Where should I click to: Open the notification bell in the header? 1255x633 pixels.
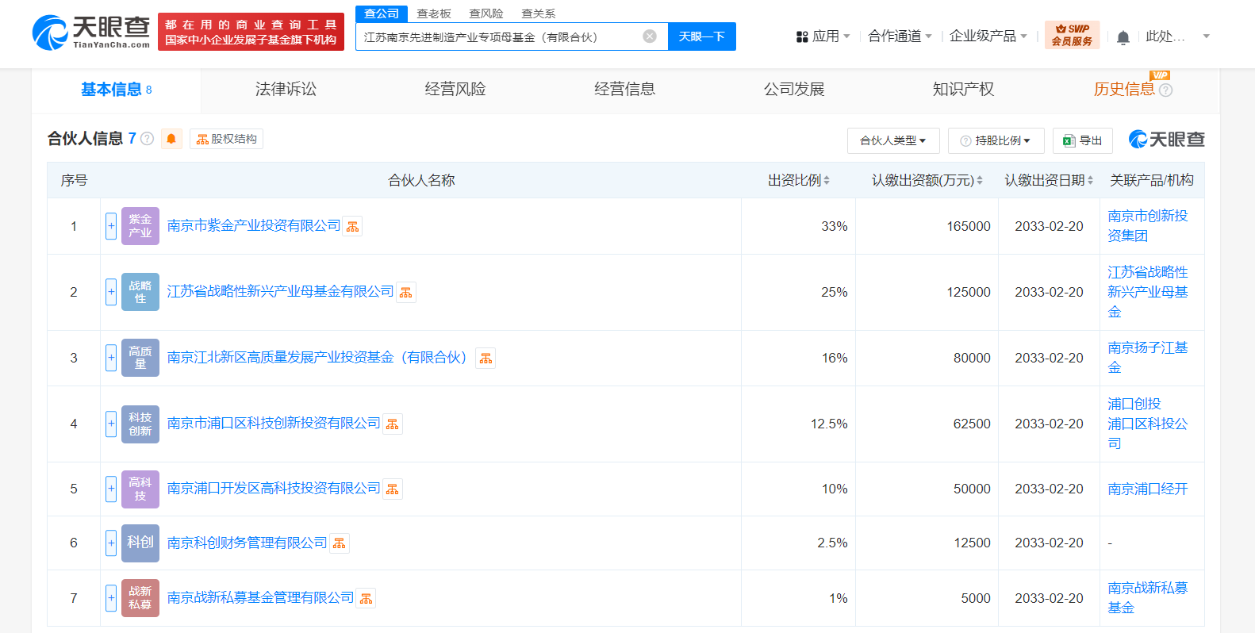[x=1123, y=37]
